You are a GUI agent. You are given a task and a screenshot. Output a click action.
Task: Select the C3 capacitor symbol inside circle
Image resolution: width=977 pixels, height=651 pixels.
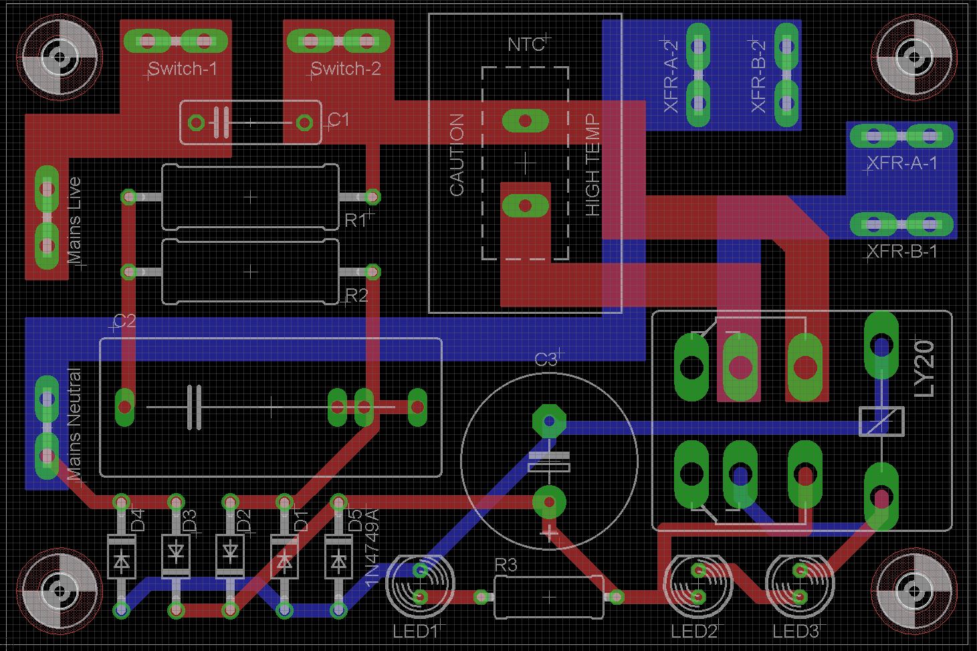[549, 461]
